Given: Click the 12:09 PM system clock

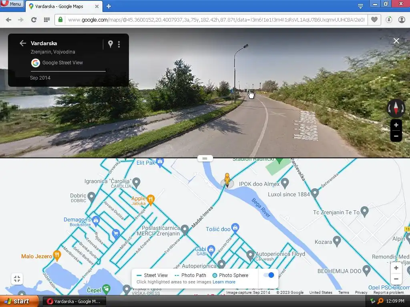Looking at the screenshot, I should pyautogui.click(x=395, y=301).
